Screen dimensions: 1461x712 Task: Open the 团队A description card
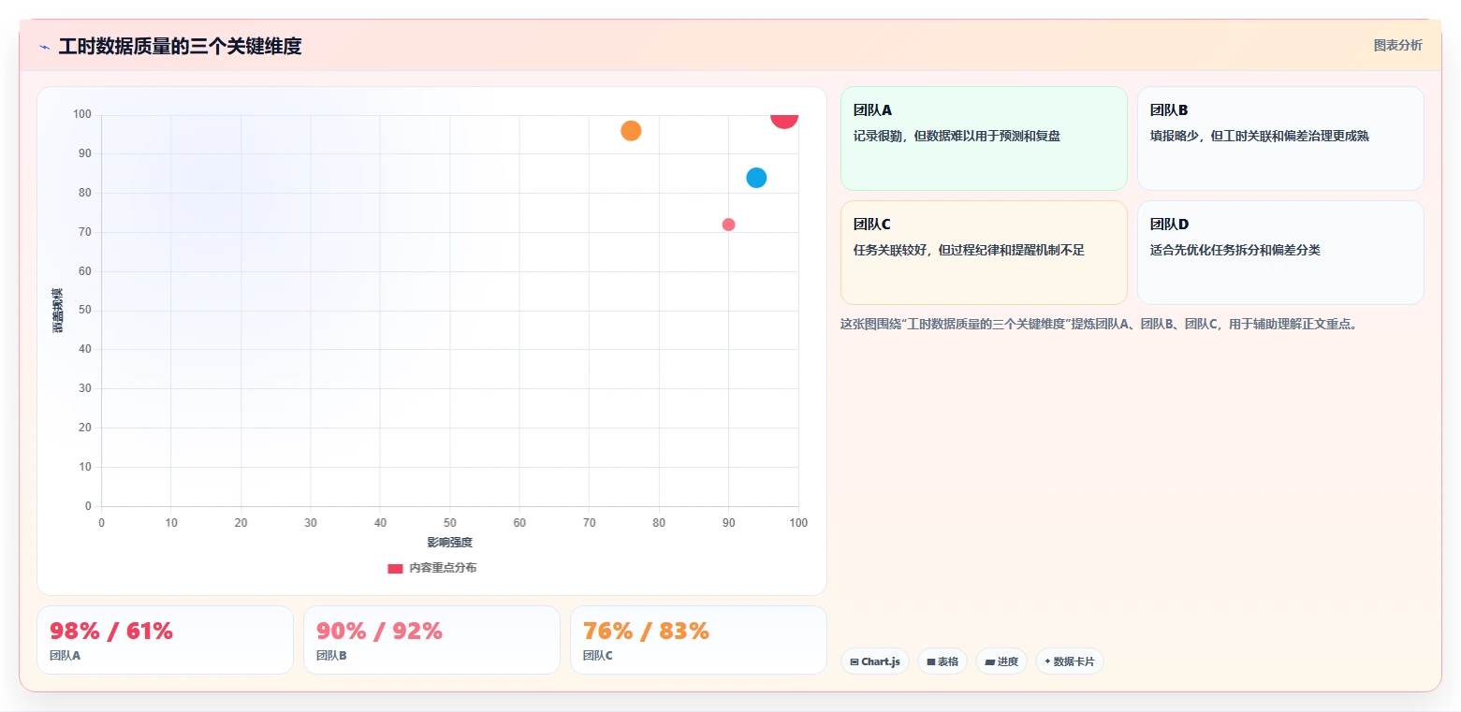click(984, 138)
